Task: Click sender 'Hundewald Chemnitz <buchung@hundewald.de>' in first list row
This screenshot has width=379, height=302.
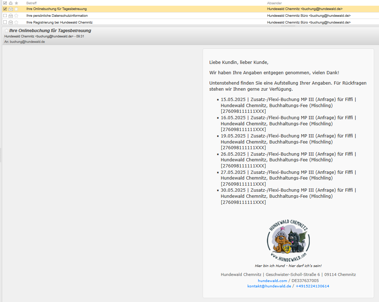Action: point(305,9)
